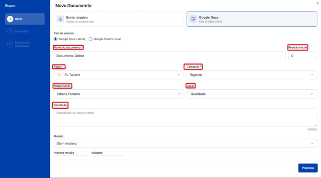This screenshot has height=178, width=321.
Task: Click the Descrição text area resize handle
Action: [316, 125]
